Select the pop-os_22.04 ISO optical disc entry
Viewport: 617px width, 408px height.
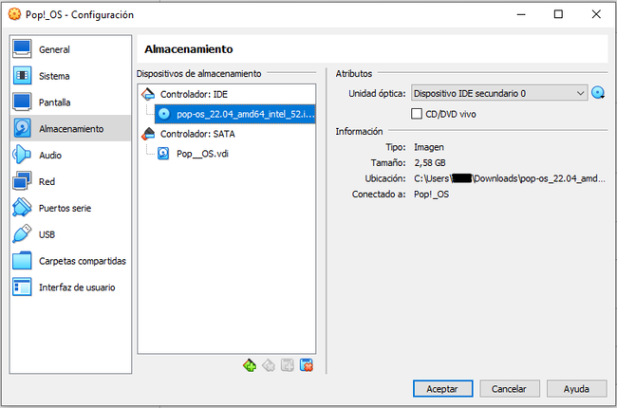pos(234,114)
